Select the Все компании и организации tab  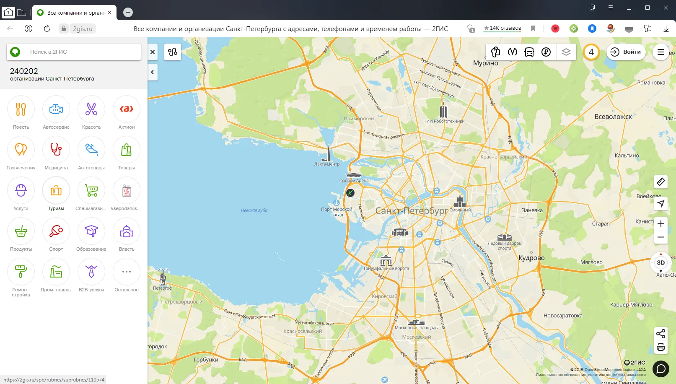pyautogui.click(x=75, y=13)
